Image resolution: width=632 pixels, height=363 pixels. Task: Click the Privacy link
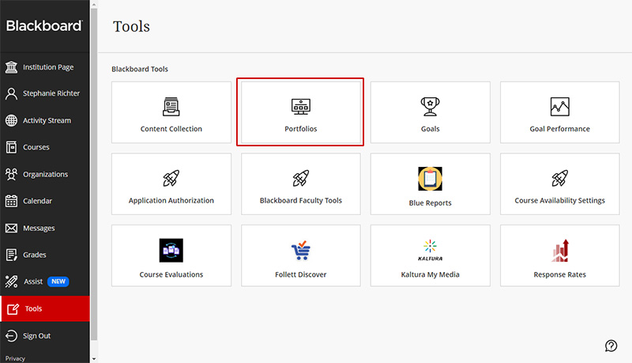tap(15, 358)
